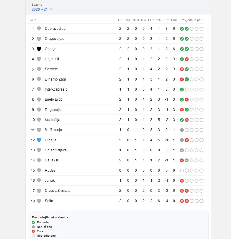
Task: Open the 2020 – 21 season dropdown
Action: click(x=42, y=9)
